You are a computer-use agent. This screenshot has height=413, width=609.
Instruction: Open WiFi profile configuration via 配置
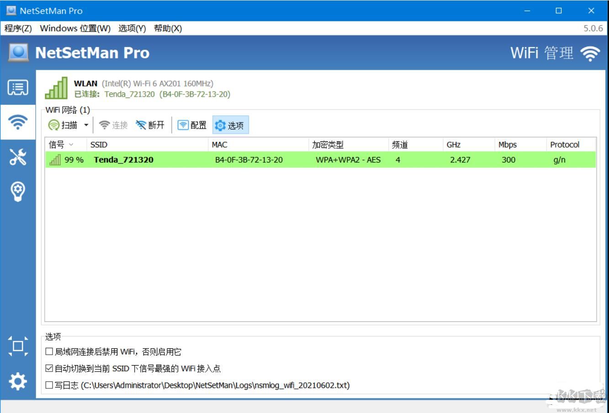192,125
